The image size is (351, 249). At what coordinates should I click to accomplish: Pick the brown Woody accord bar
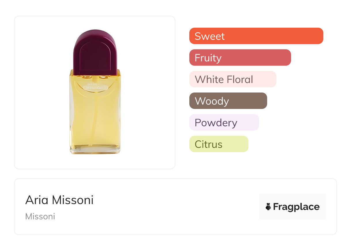coord(228,101)
